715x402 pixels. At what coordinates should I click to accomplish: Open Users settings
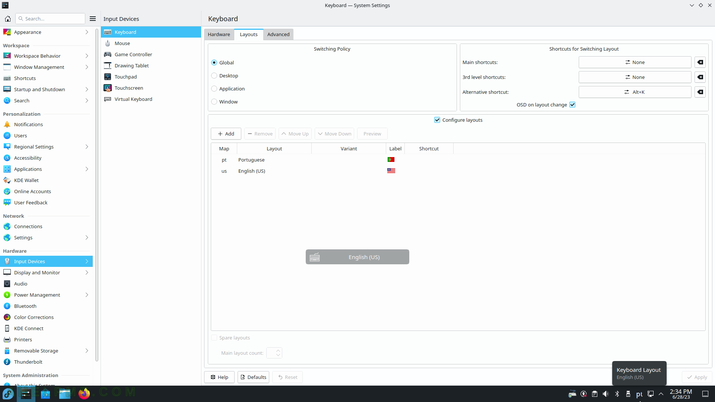tap(46, 135)
